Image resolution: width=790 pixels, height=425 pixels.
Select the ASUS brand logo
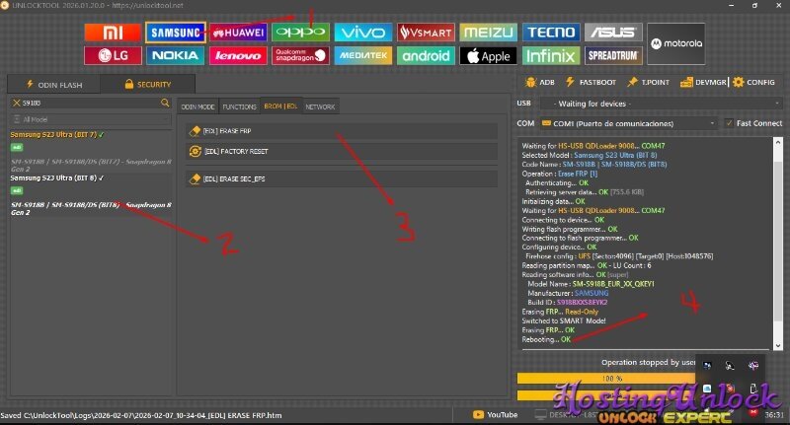point(613,33)
